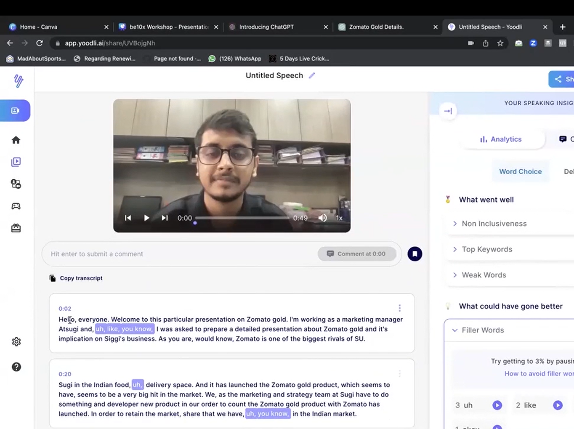Open Regarding Renewi... bookmark
Screen dimensions: 574x429
[104, 59]
